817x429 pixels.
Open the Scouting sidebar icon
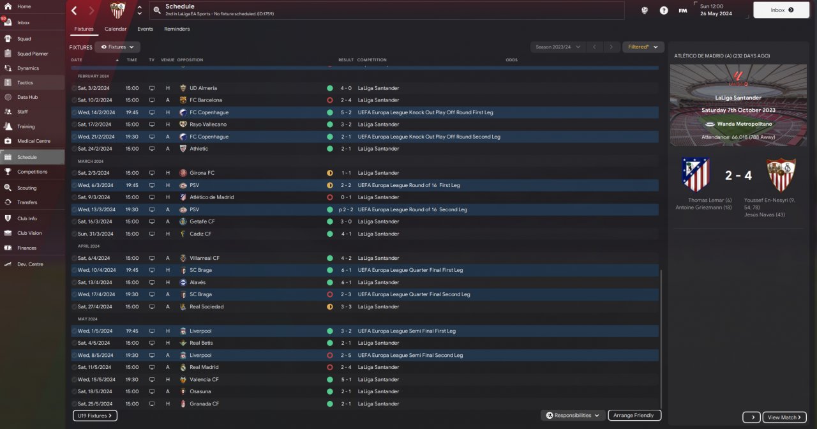(8, 188)
